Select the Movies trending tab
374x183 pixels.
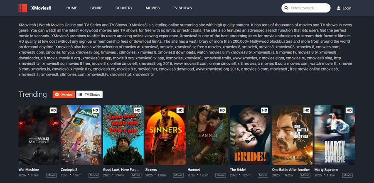point(64,94)
